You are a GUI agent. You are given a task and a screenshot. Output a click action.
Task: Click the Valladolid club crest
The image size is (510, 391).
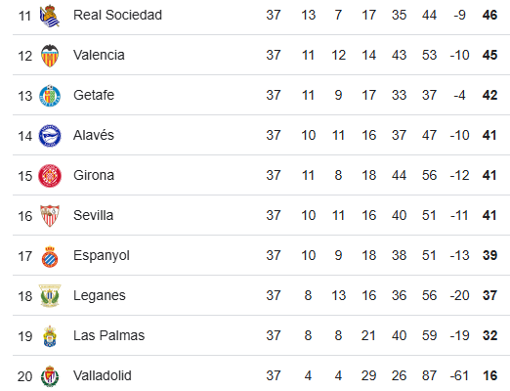pos(50,376)
